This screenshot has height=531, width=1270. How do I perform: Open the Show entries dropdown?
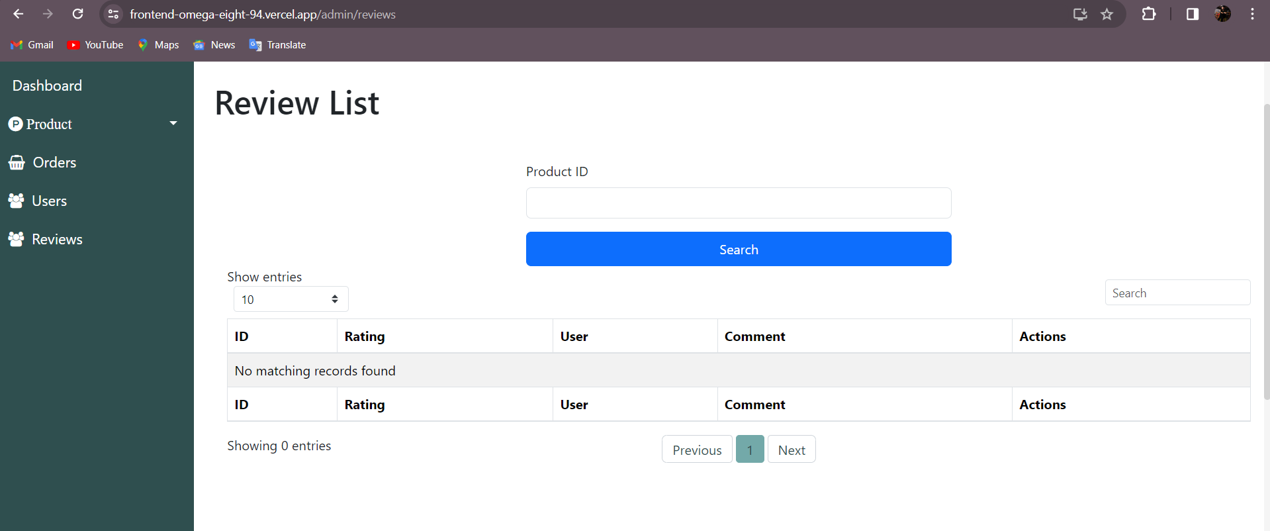[x=291, y=299]
